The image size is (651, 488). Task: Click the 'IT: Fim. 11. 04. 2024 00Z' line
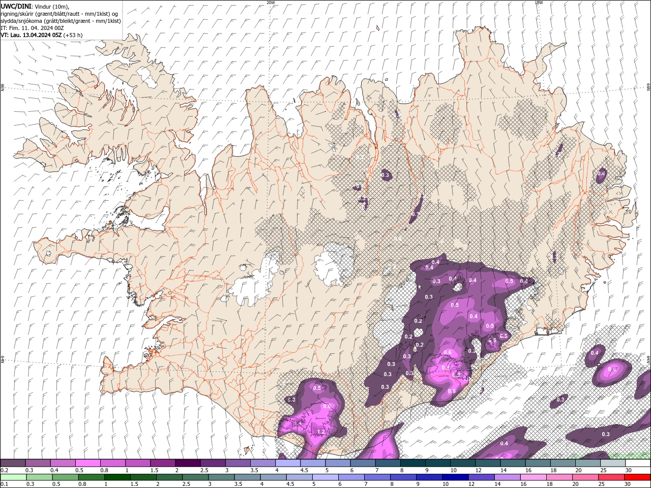(32, 28)
